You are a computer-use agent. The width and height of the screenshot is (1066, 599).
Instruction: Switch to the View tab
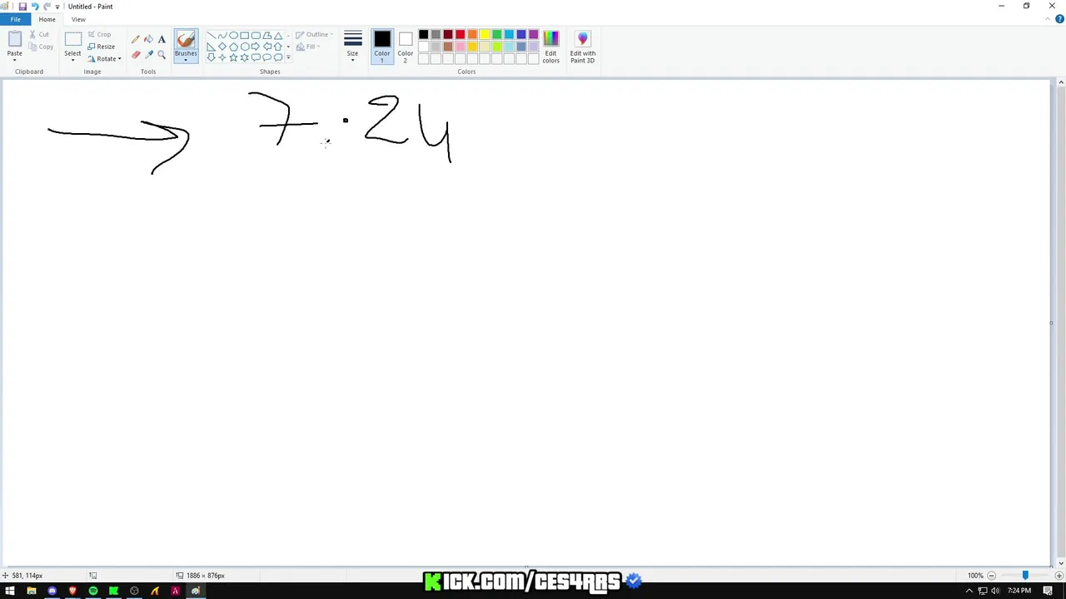(78, 19)
